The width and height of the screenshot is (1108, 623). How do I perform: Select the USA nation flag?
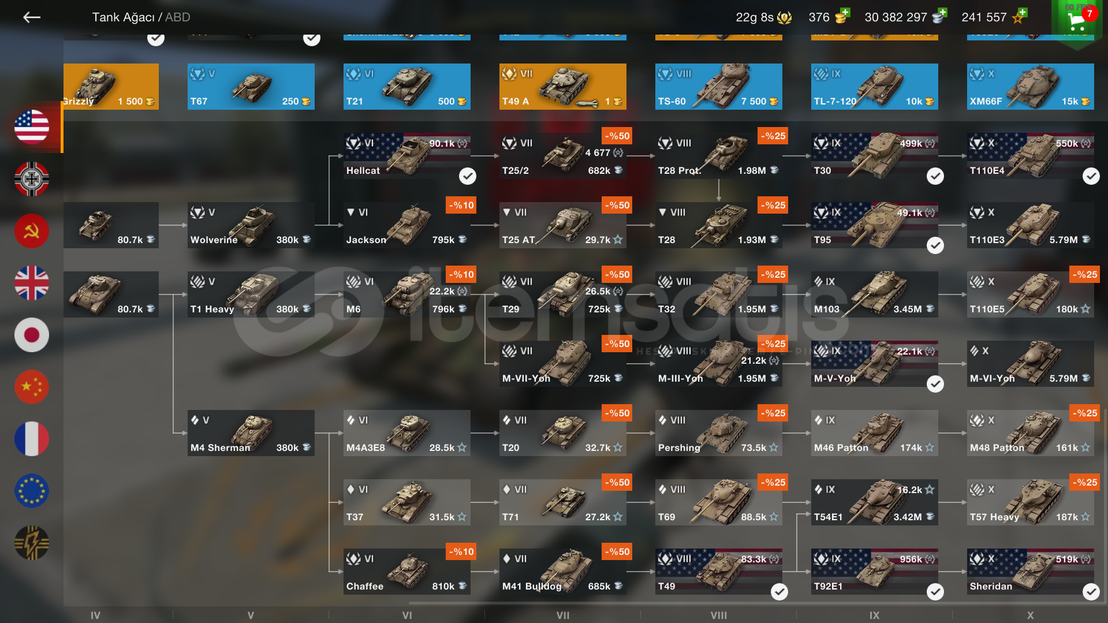[x=32, y=126]
